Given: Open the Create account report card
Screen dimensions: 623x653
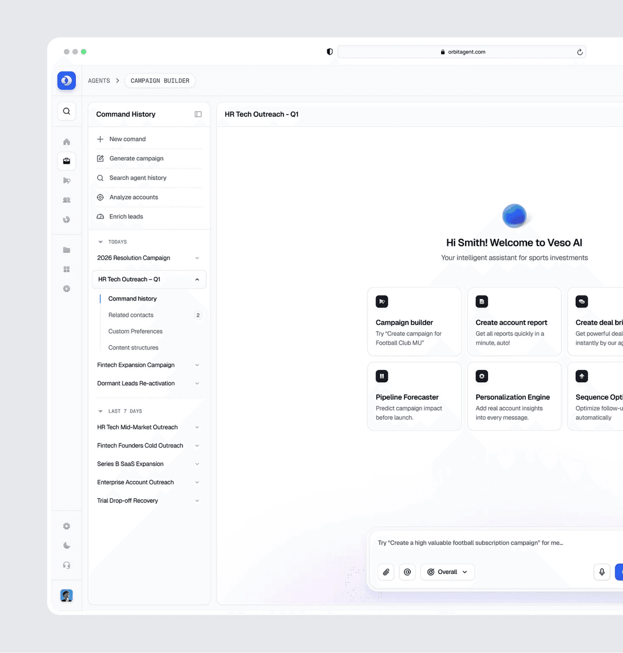Looking at the screenshot, I should coord(514,322).
